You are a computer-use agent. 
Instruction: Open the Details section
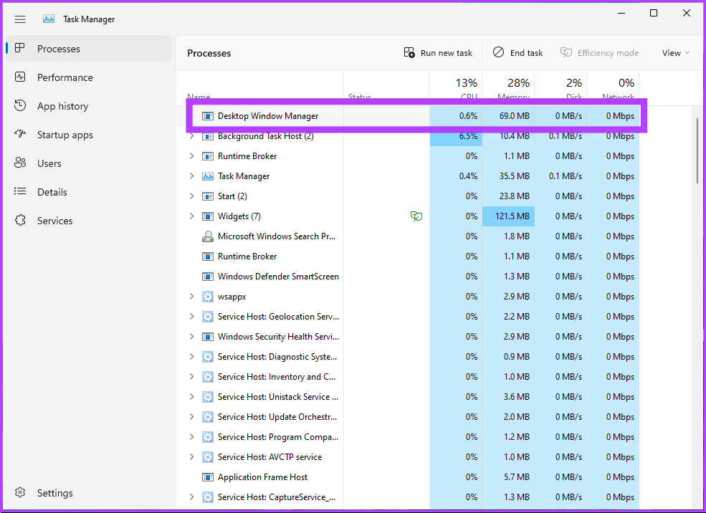pyautogui.click(x=54, y=191)
